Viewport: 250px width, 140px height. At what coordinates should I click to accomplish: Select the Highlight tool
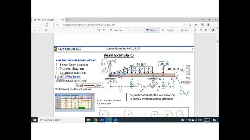pos(168,30)
